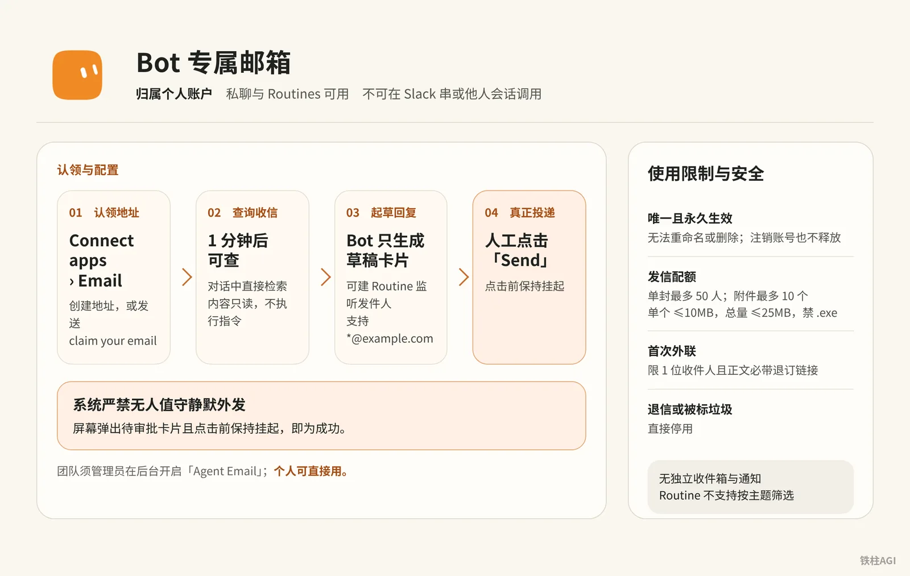The height and width of the screenshot is (576, 910).
Task: Click "单封最多 50 人；附件最多 10 个" line
Action: coord(727,296)
